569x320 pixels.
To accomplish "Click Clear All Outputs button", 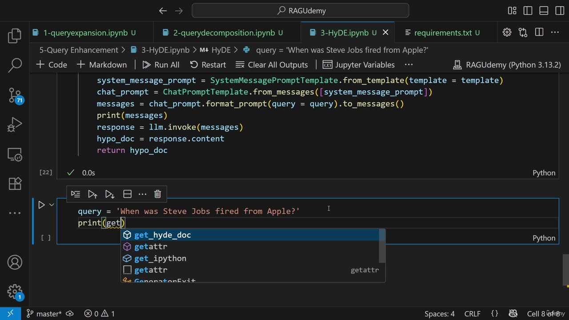I will 272,65.
